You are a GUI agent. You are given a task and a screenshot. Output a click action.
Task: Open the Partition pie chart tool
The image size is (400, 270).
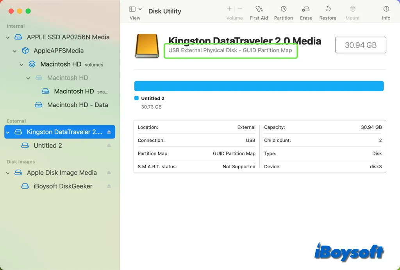pos(284,9)
